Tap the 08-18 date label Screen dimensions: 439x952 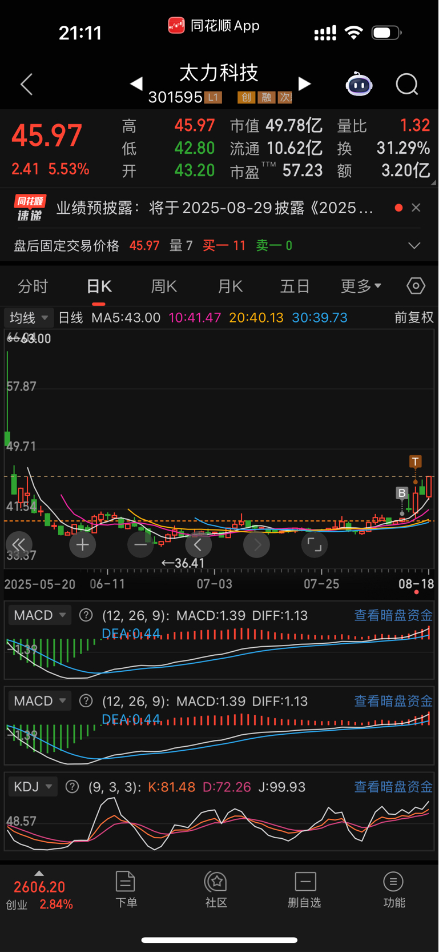[x=416, y=584]
